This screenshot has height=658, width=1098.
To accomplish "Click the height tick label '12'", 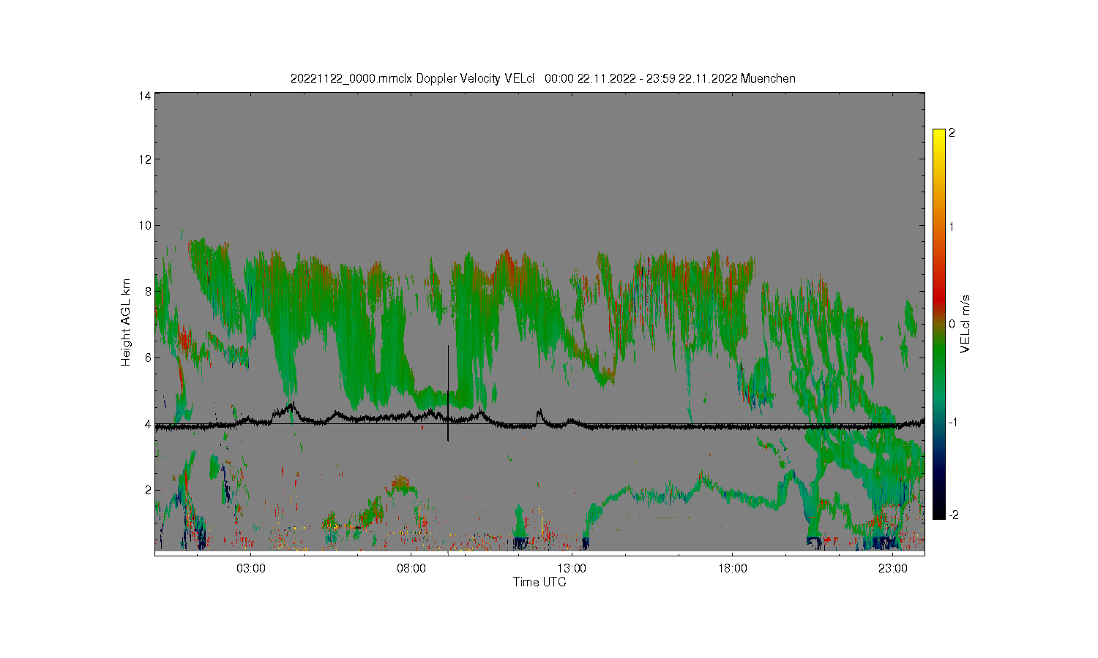I will (x=145, y=159).
